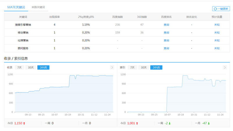
Task: Expand 索引 chart with right arrow icon
Action: click(x=225, y=68)
